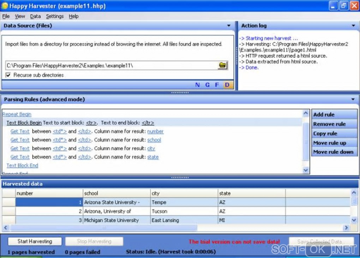Select the 'Tempe' city cell
This screenshot has width=360, height=258.
(x=184, y=202)
